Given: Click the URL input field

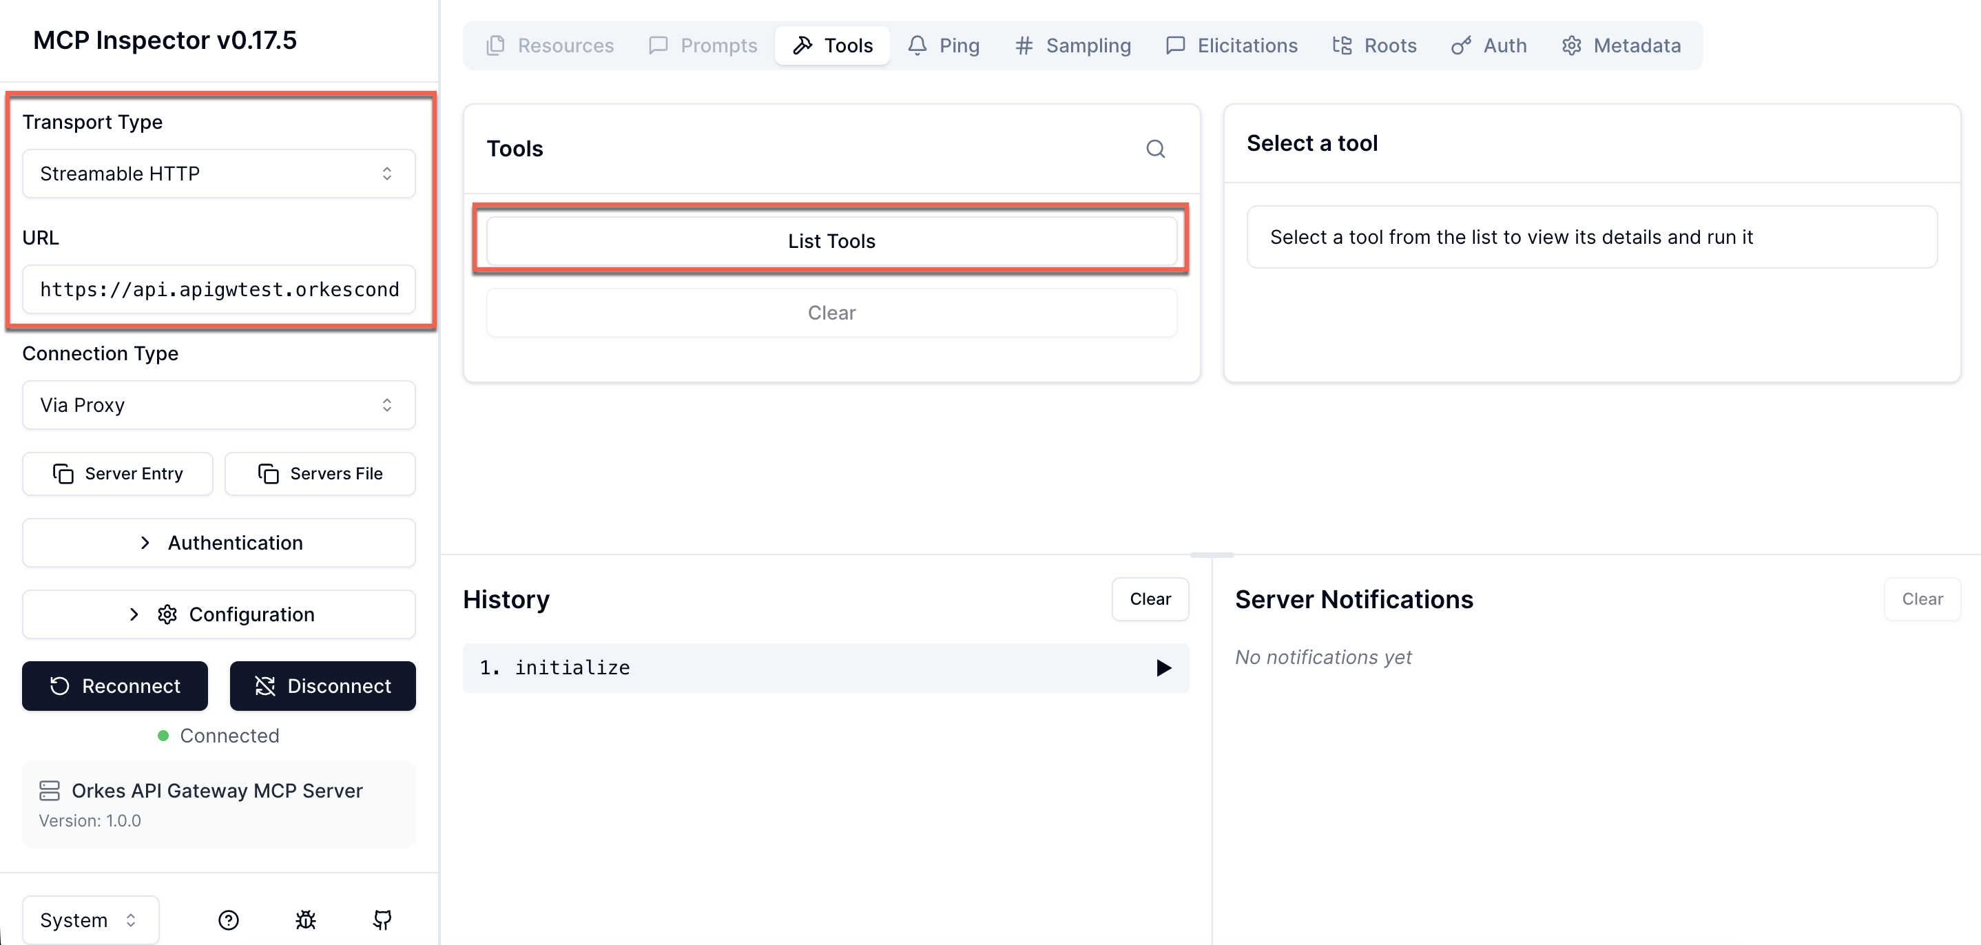Looking at the screenshot, I should (218, 289).
